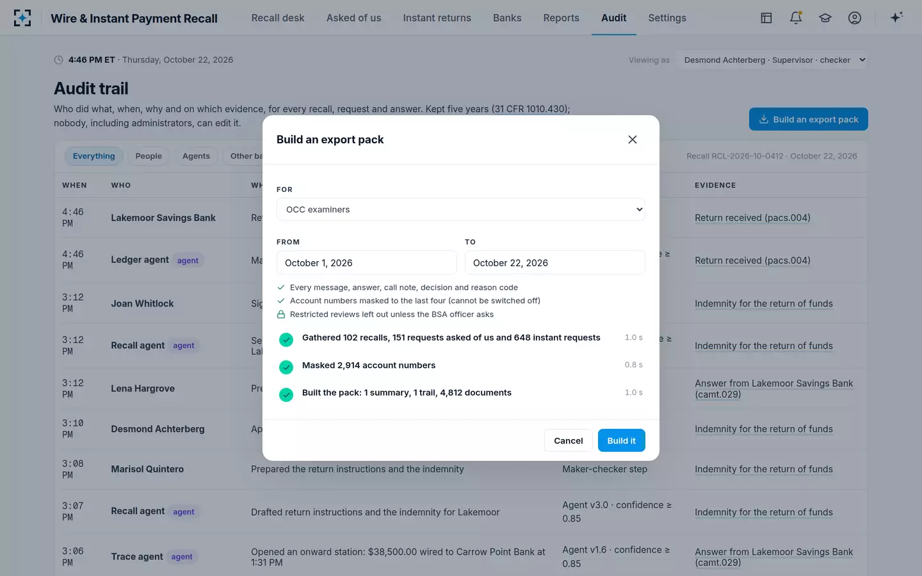Click the EVIDENCE column header
922x576 pixels.
click(x=715, y=185)
